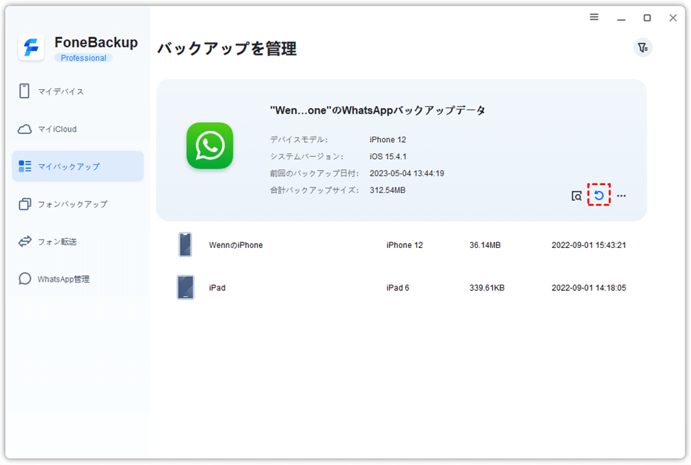
Task: Click the 2023-05-04 13:44:19 backup date
Action: coord(407,174)
